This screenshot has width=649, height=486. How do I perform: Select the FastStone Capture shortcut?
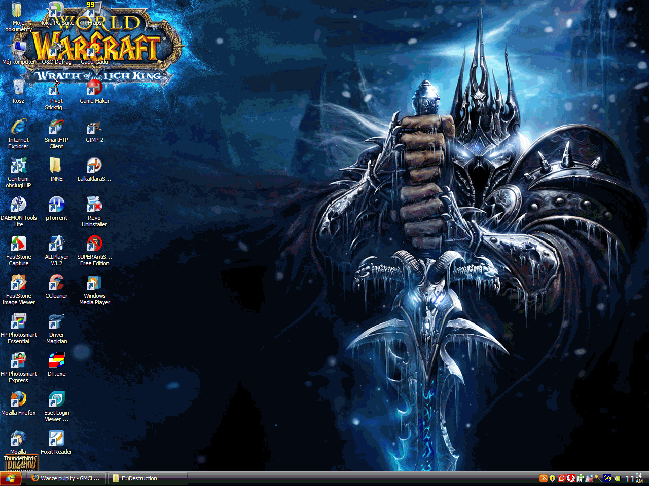[x=18, y=244]
